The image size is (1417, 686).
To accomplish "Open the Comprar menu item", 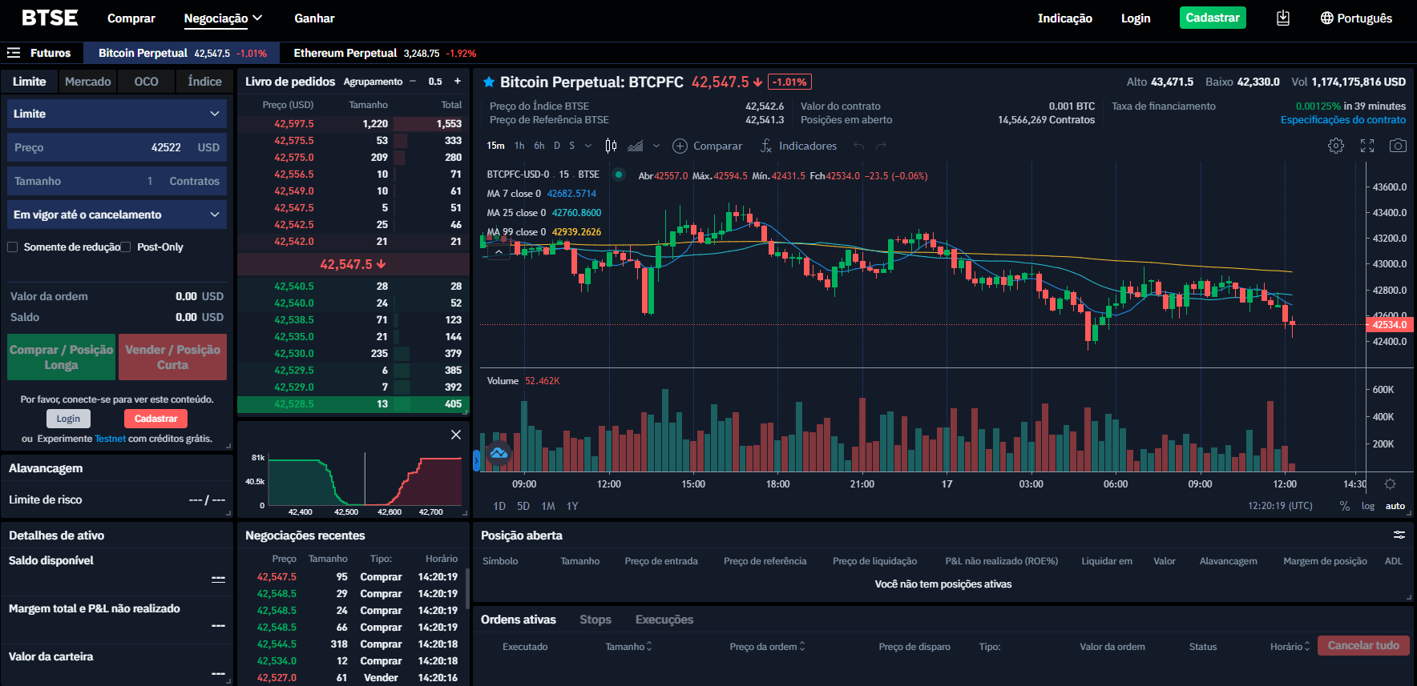I will pyautogui.click(x=131, y=18).
